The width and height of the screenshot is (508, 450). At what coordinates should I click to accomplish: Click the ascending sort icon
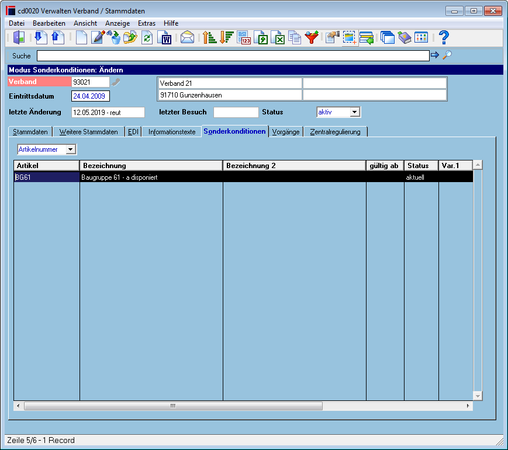point(209,37)
